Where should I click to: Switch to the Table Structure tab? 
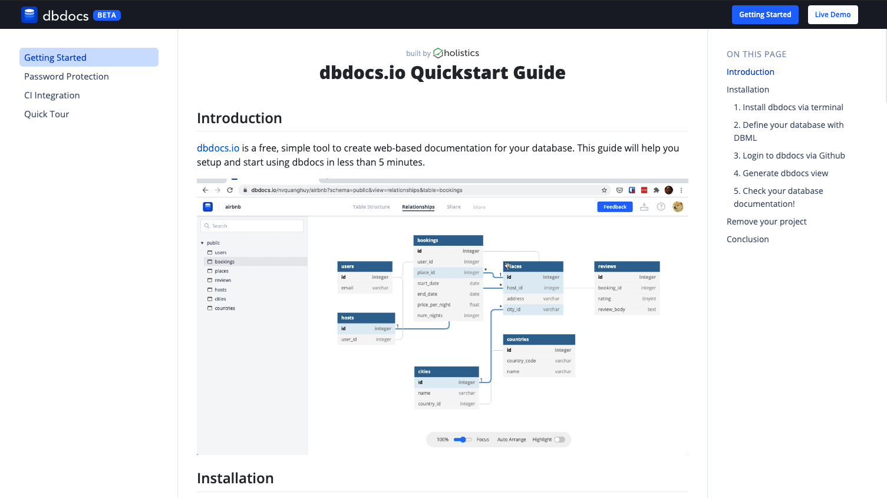[371, 207]
